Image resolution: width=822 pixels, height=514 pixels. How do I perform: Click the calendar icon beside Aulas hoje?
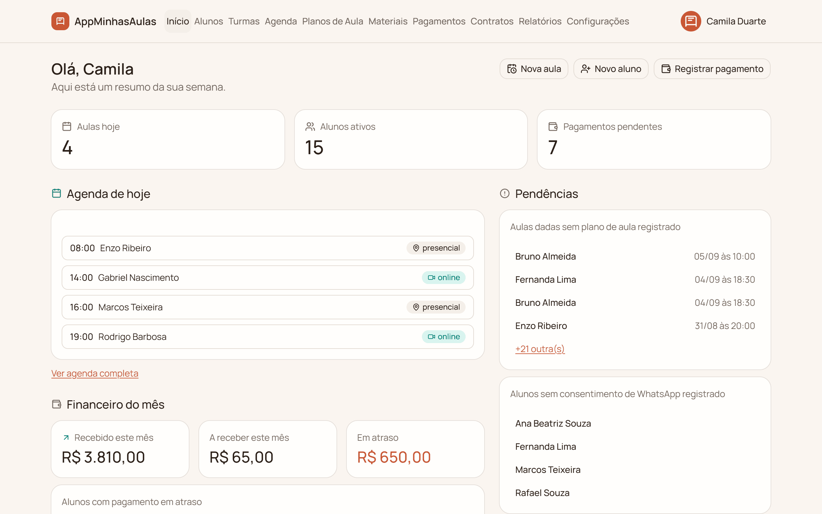67,127
